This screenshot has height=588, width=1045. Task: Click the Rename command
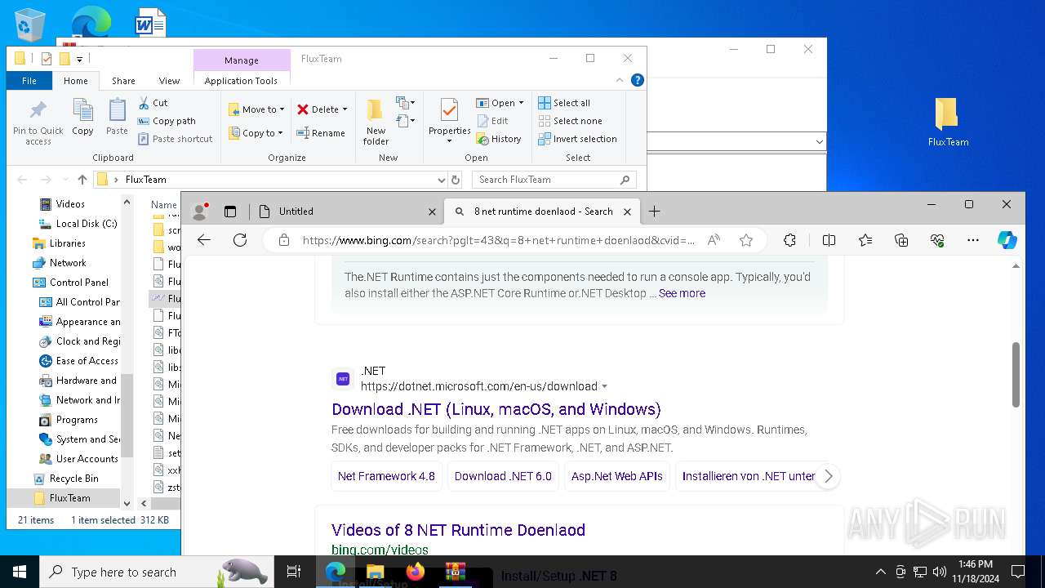(320, 133)
